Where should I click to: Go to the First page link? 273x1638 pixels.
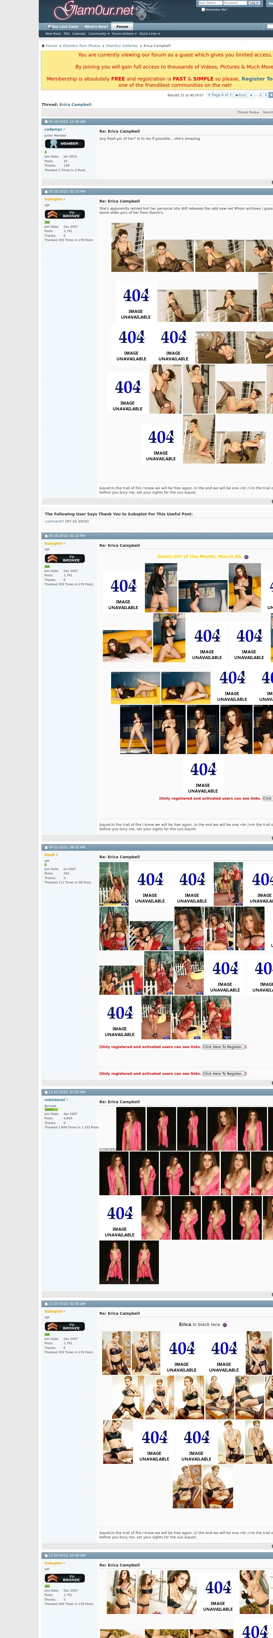click(241, 95)
